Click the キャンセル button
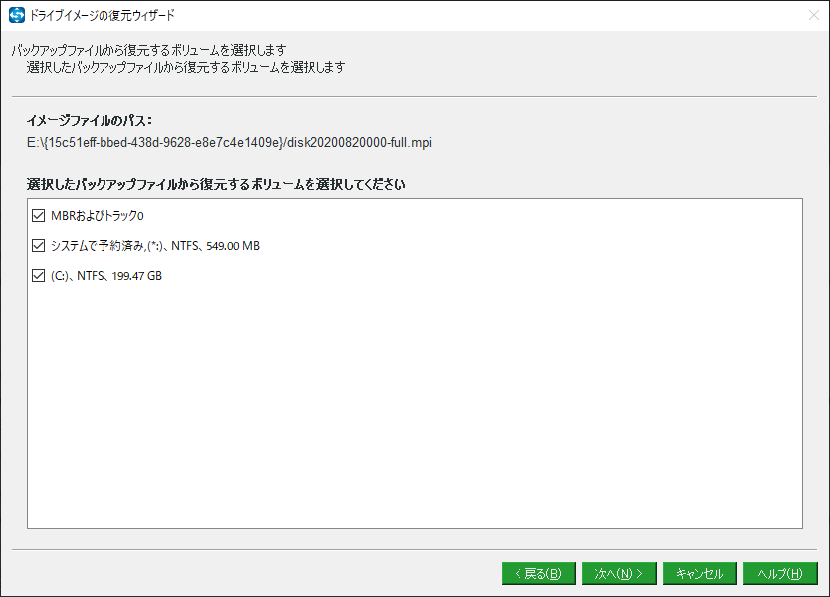Screen dimensions: 830x597 (700, 574)
